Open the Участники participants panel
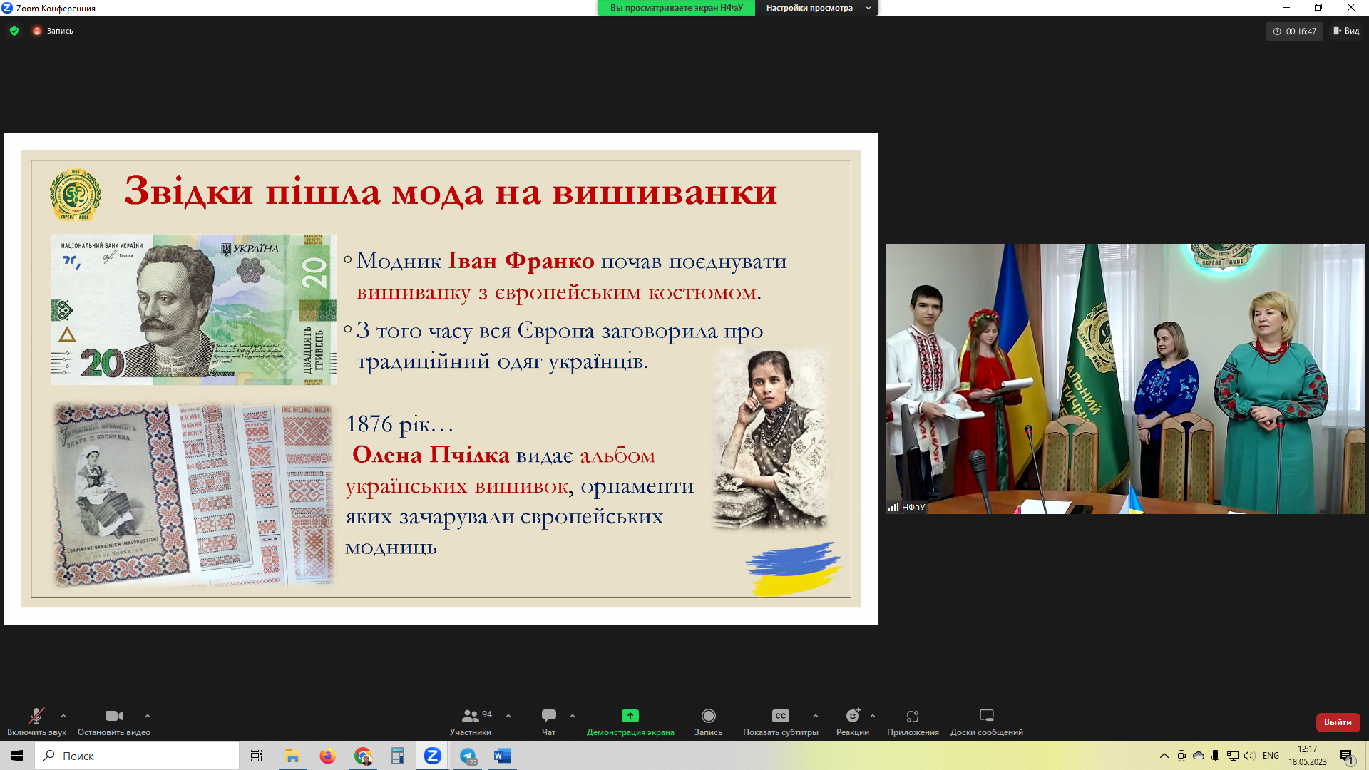 [471, 722]
